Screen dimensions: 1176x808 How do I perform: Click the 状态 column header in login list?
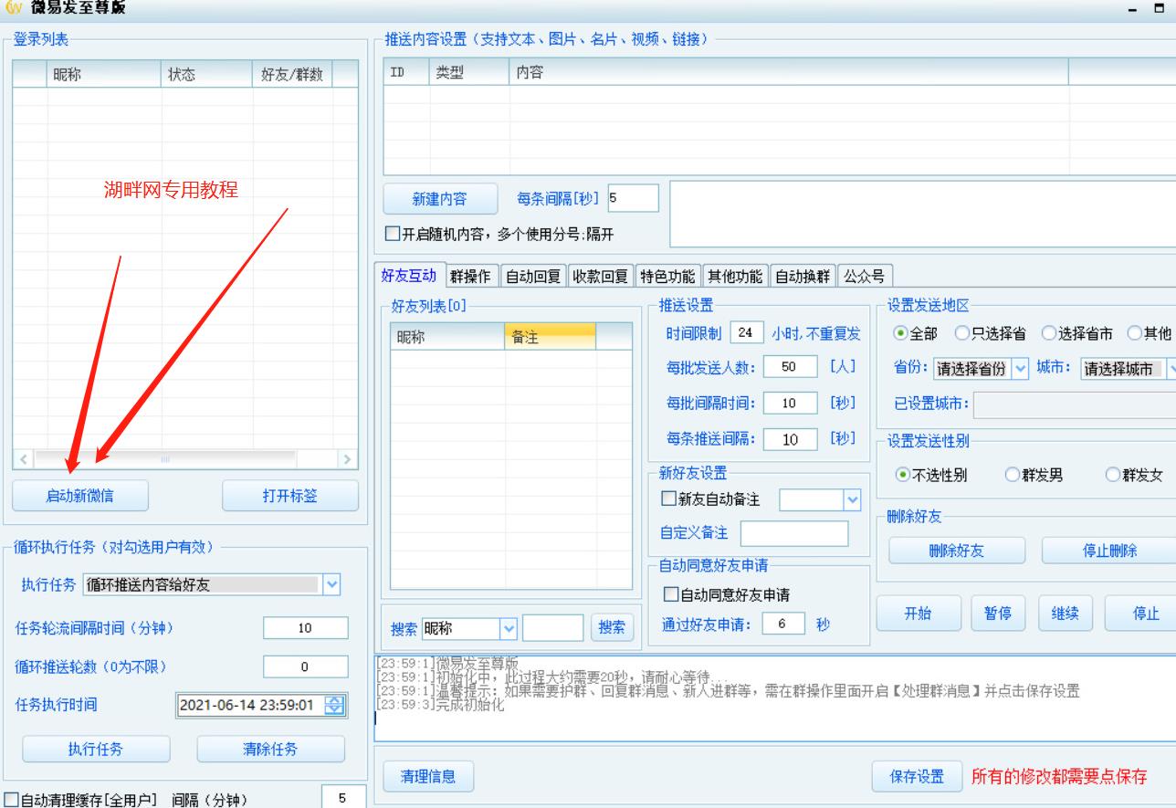click(206, 75)
